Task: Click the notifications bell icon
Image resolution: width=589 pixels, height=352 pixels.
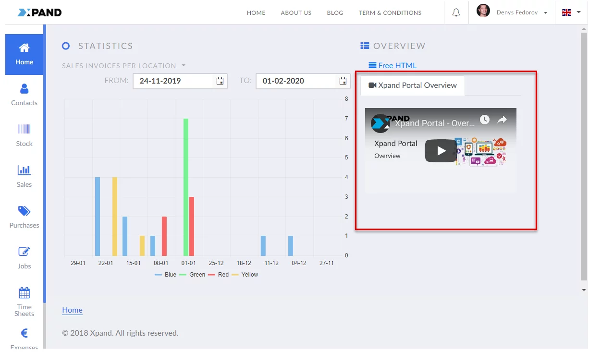Action: 456,12
